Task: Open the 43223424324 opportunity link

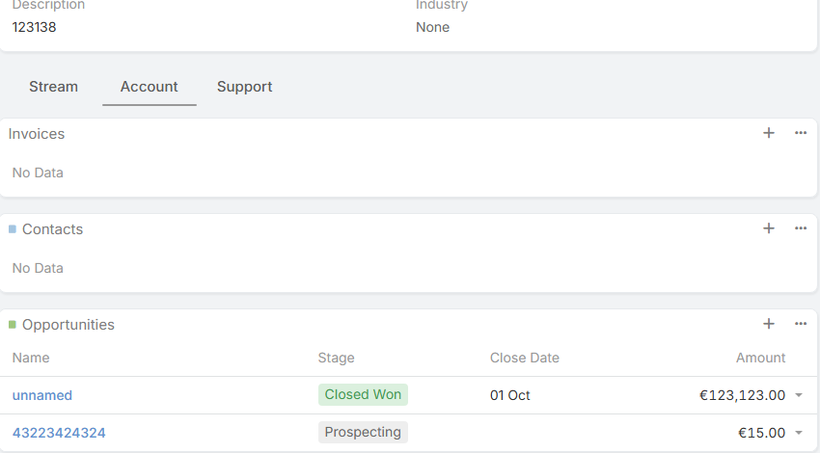Action: point(59,433)
